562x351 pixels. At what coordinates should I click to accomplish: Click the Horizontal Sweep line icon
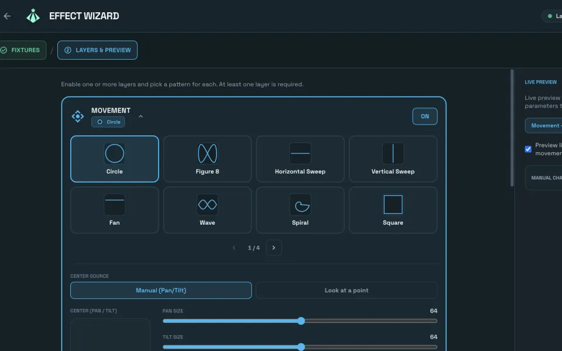pos(300,154)
